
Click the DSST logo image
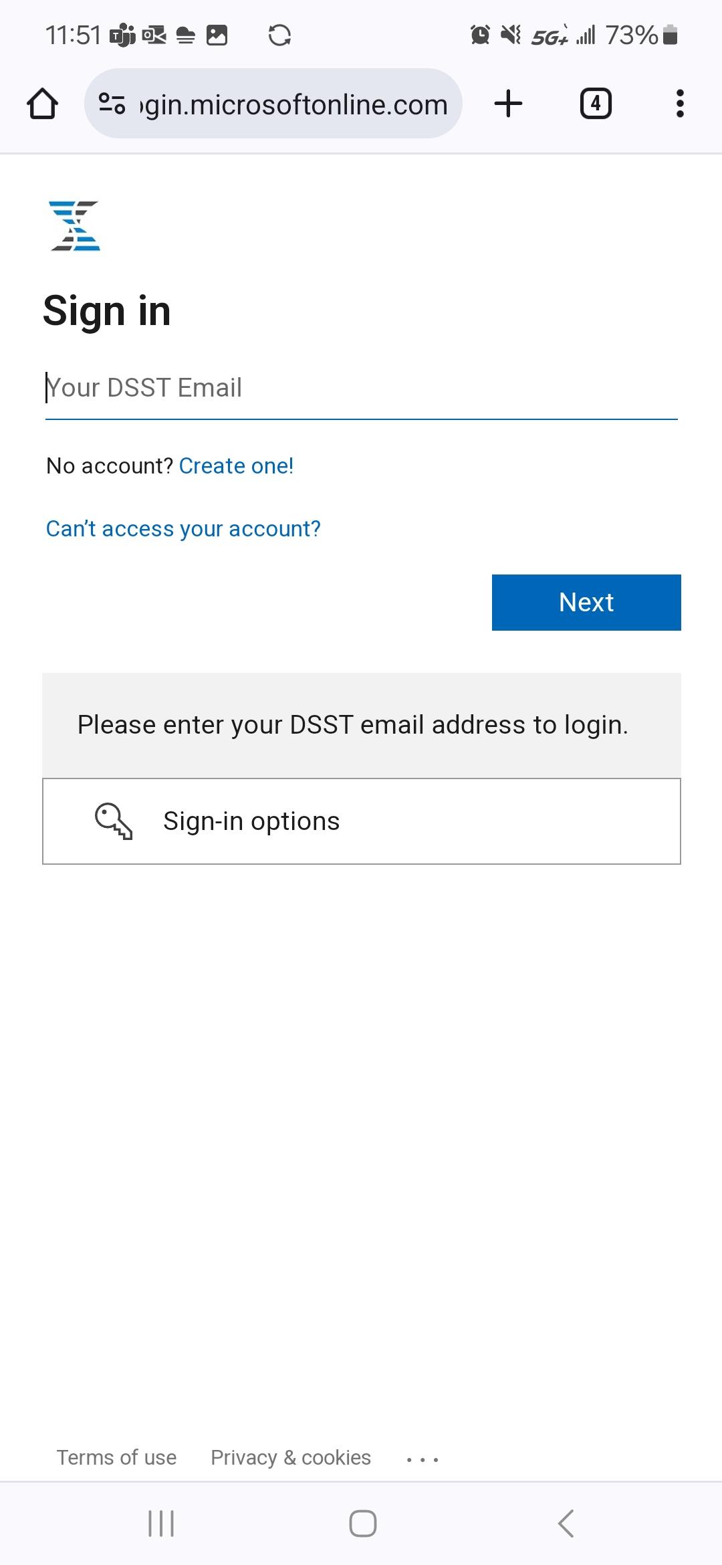(75, 226)
